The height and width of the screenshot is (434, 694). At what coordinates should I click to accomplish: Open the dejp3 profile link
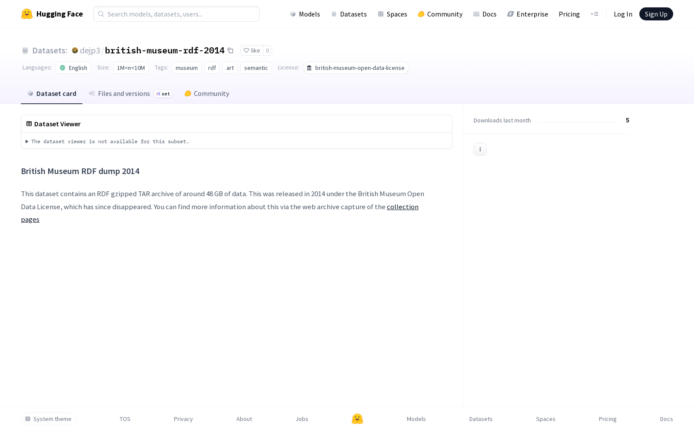[x=90, y=50]
